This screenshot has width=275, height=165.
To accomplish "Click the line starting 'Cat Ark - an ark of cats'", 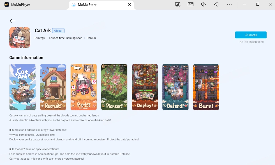I will coord(54,115).
